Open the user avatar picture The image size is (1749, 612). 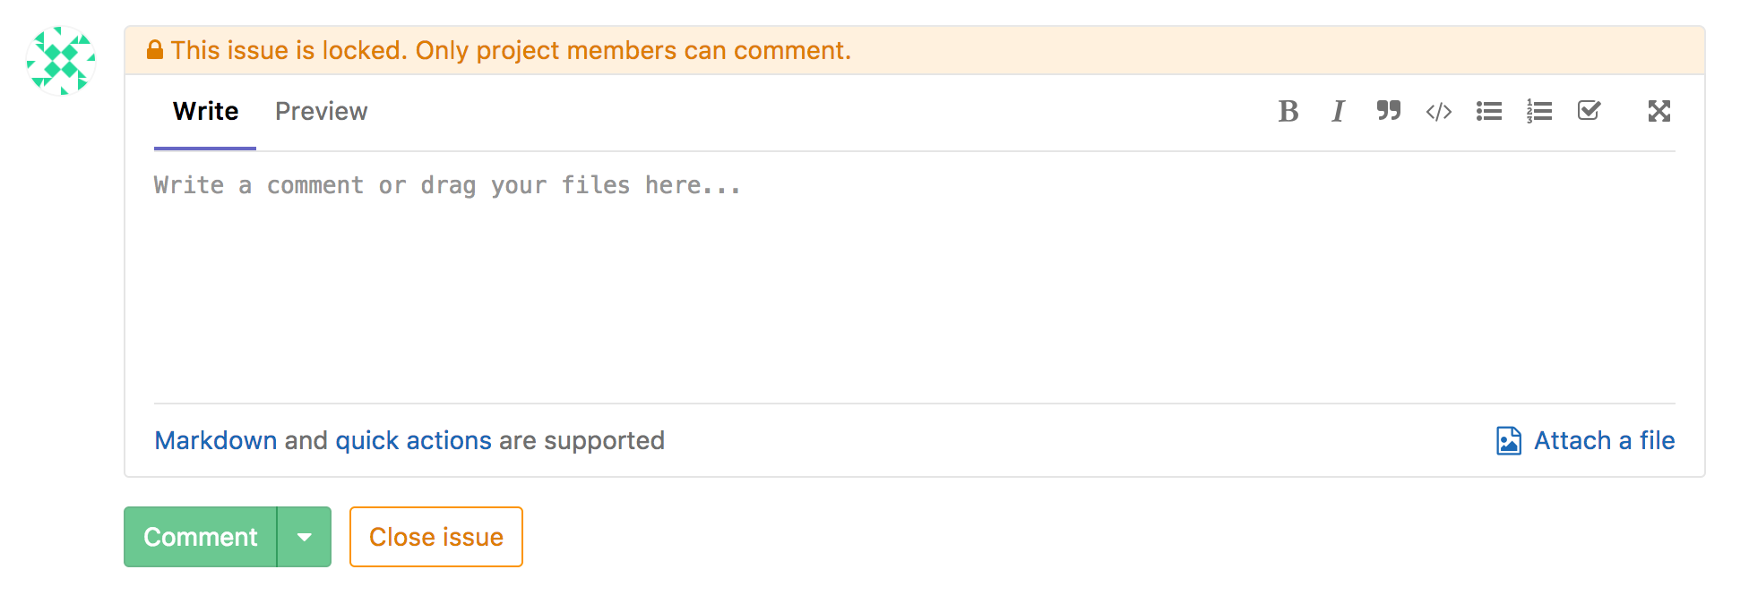(x=61, y=61)
